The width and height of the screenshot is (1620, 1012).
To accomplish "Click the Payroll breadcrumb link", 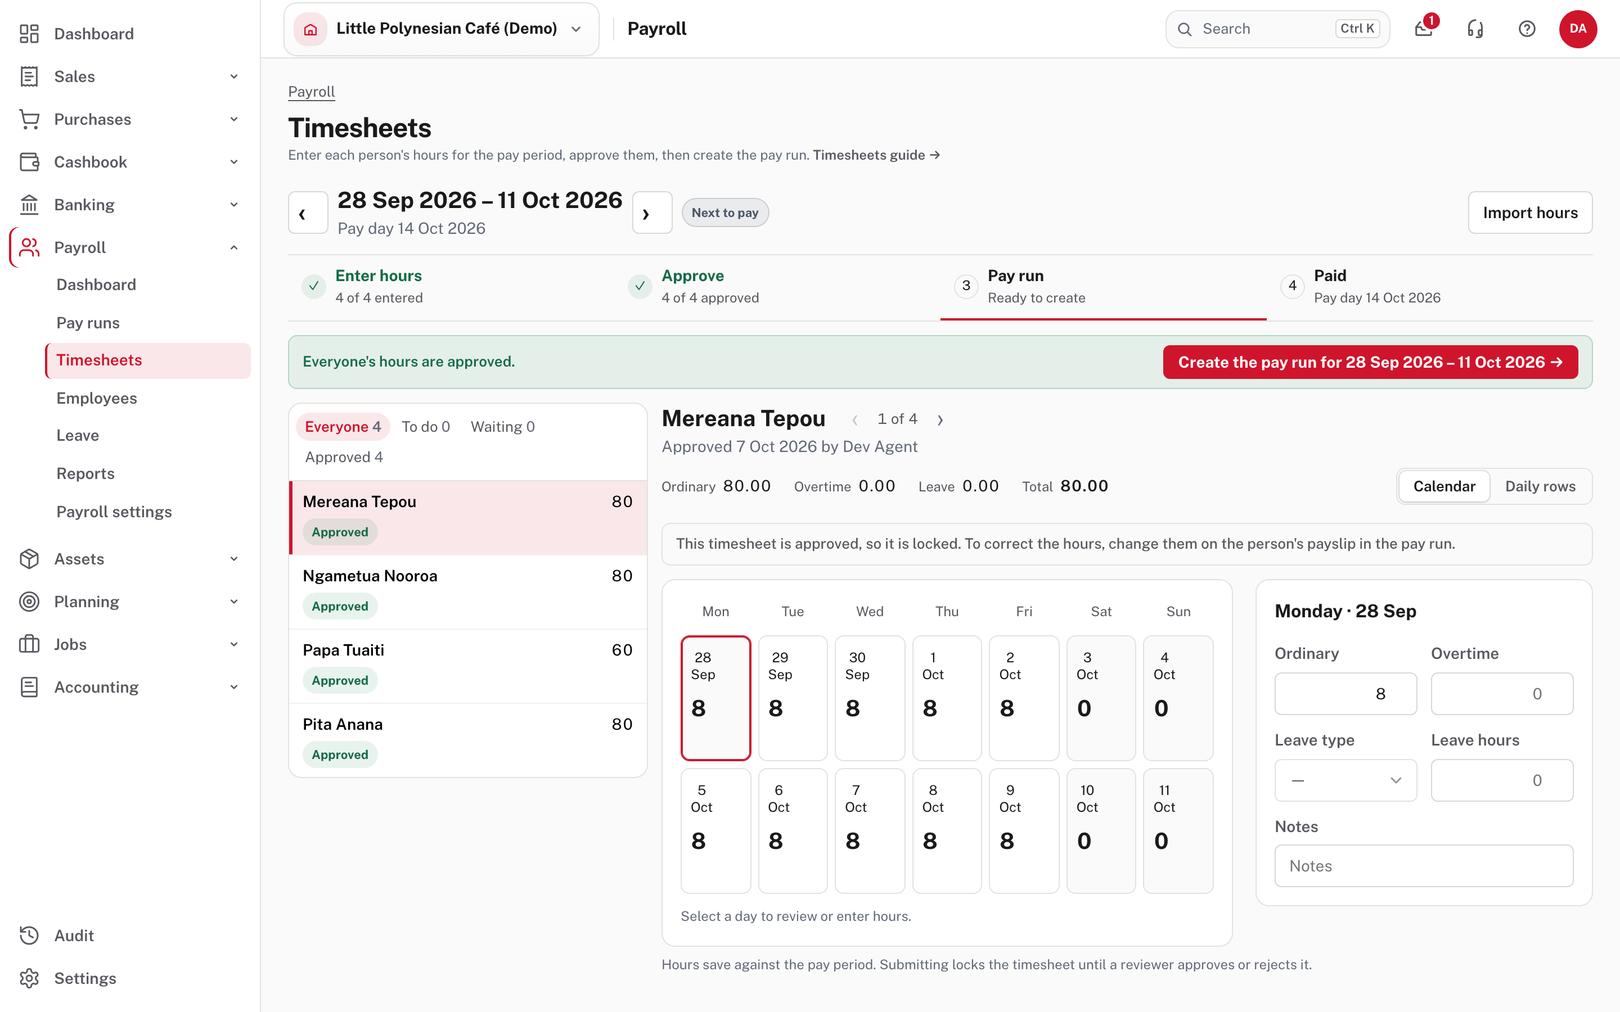I will pos(311,92).
